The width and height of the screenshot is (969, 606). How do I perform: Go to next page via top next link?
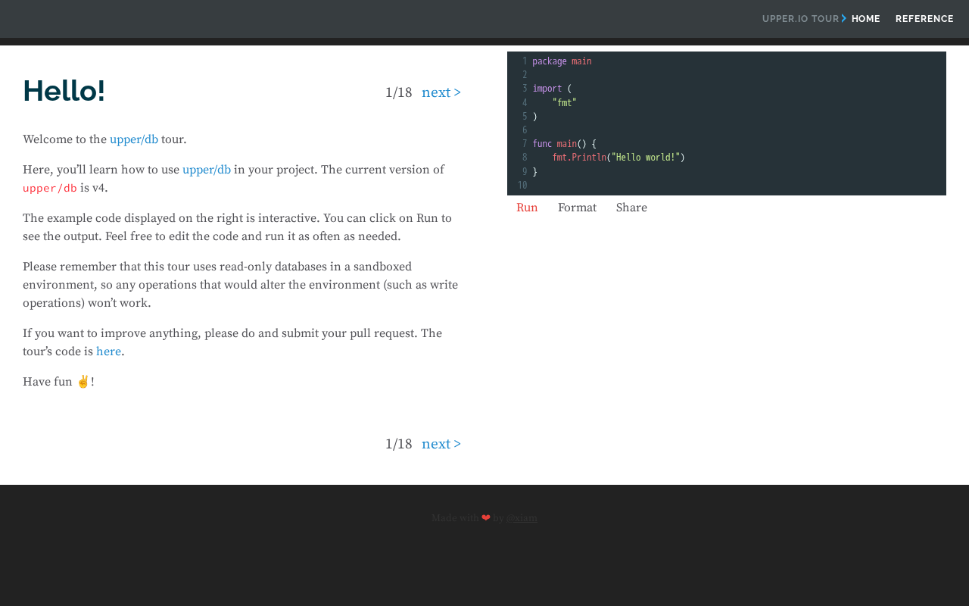441,92
